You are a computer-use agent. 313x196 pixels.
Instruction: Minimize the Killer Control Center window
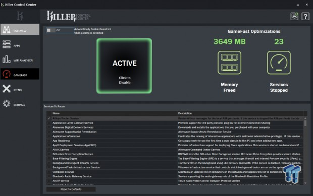coord(298,5)
